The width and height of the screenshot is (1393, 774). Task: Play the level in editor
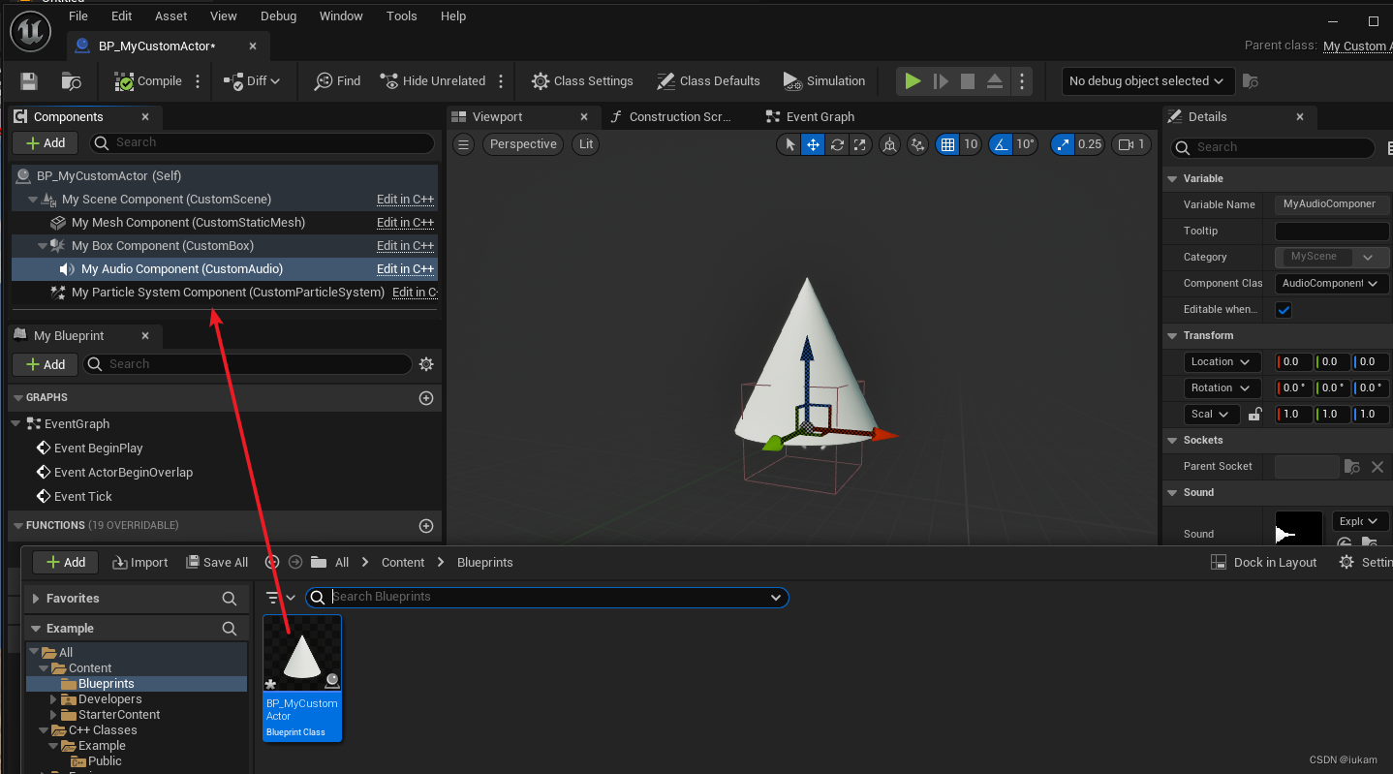[x=913, y=81]
